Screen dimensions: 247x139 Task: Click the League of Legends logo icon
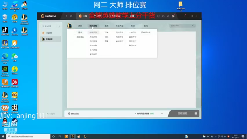pyautogui.click(x=69, y=26)
